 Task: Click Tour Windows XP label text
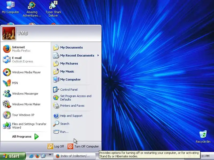pos(23,115)
